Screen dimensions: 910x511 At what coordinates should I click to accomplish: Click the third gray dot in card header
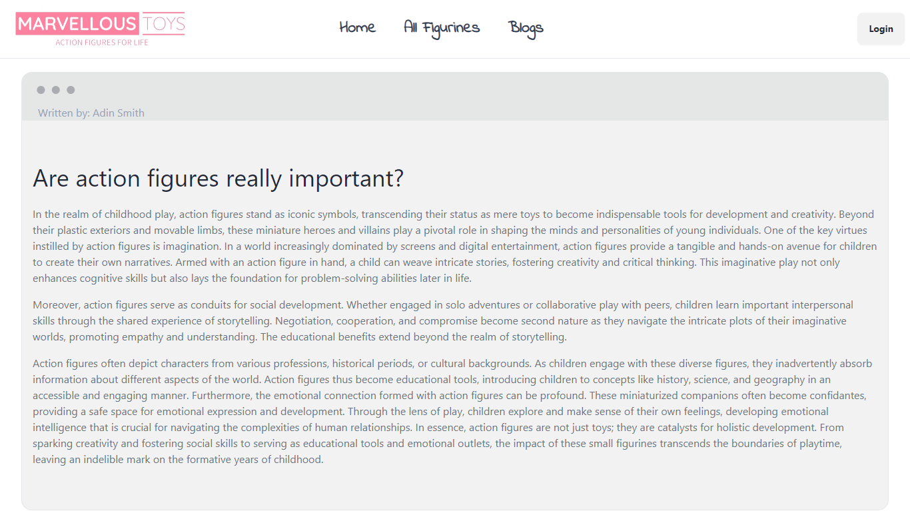(x=71, y=90)
